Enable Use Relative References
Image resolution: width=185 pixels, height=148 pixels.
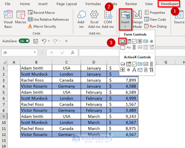[x=48, y=20]
